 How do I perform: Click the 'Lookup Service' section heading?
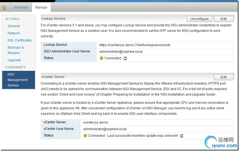[53, 19]
